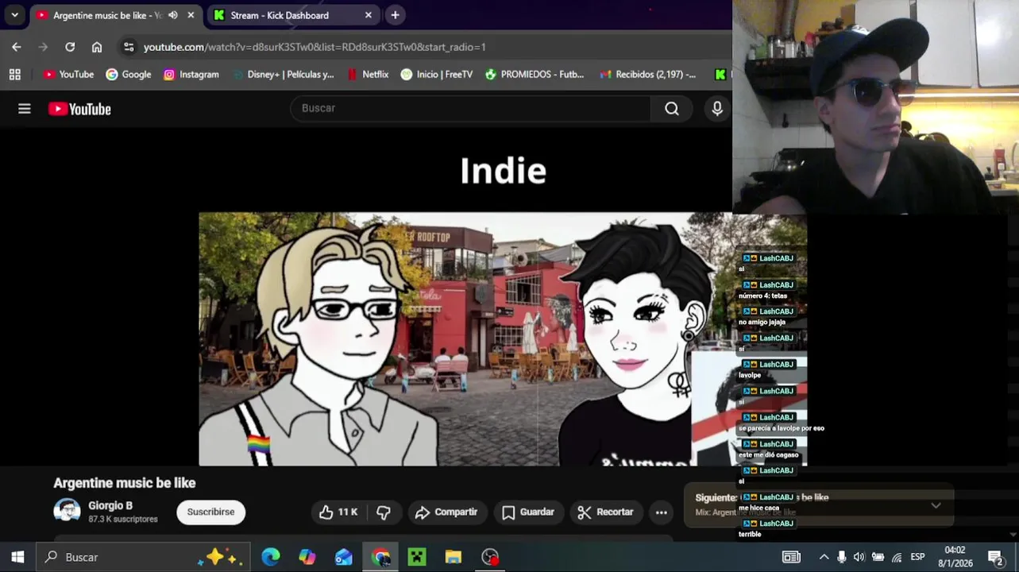Reload the page with refresh icon

point(70,47)
